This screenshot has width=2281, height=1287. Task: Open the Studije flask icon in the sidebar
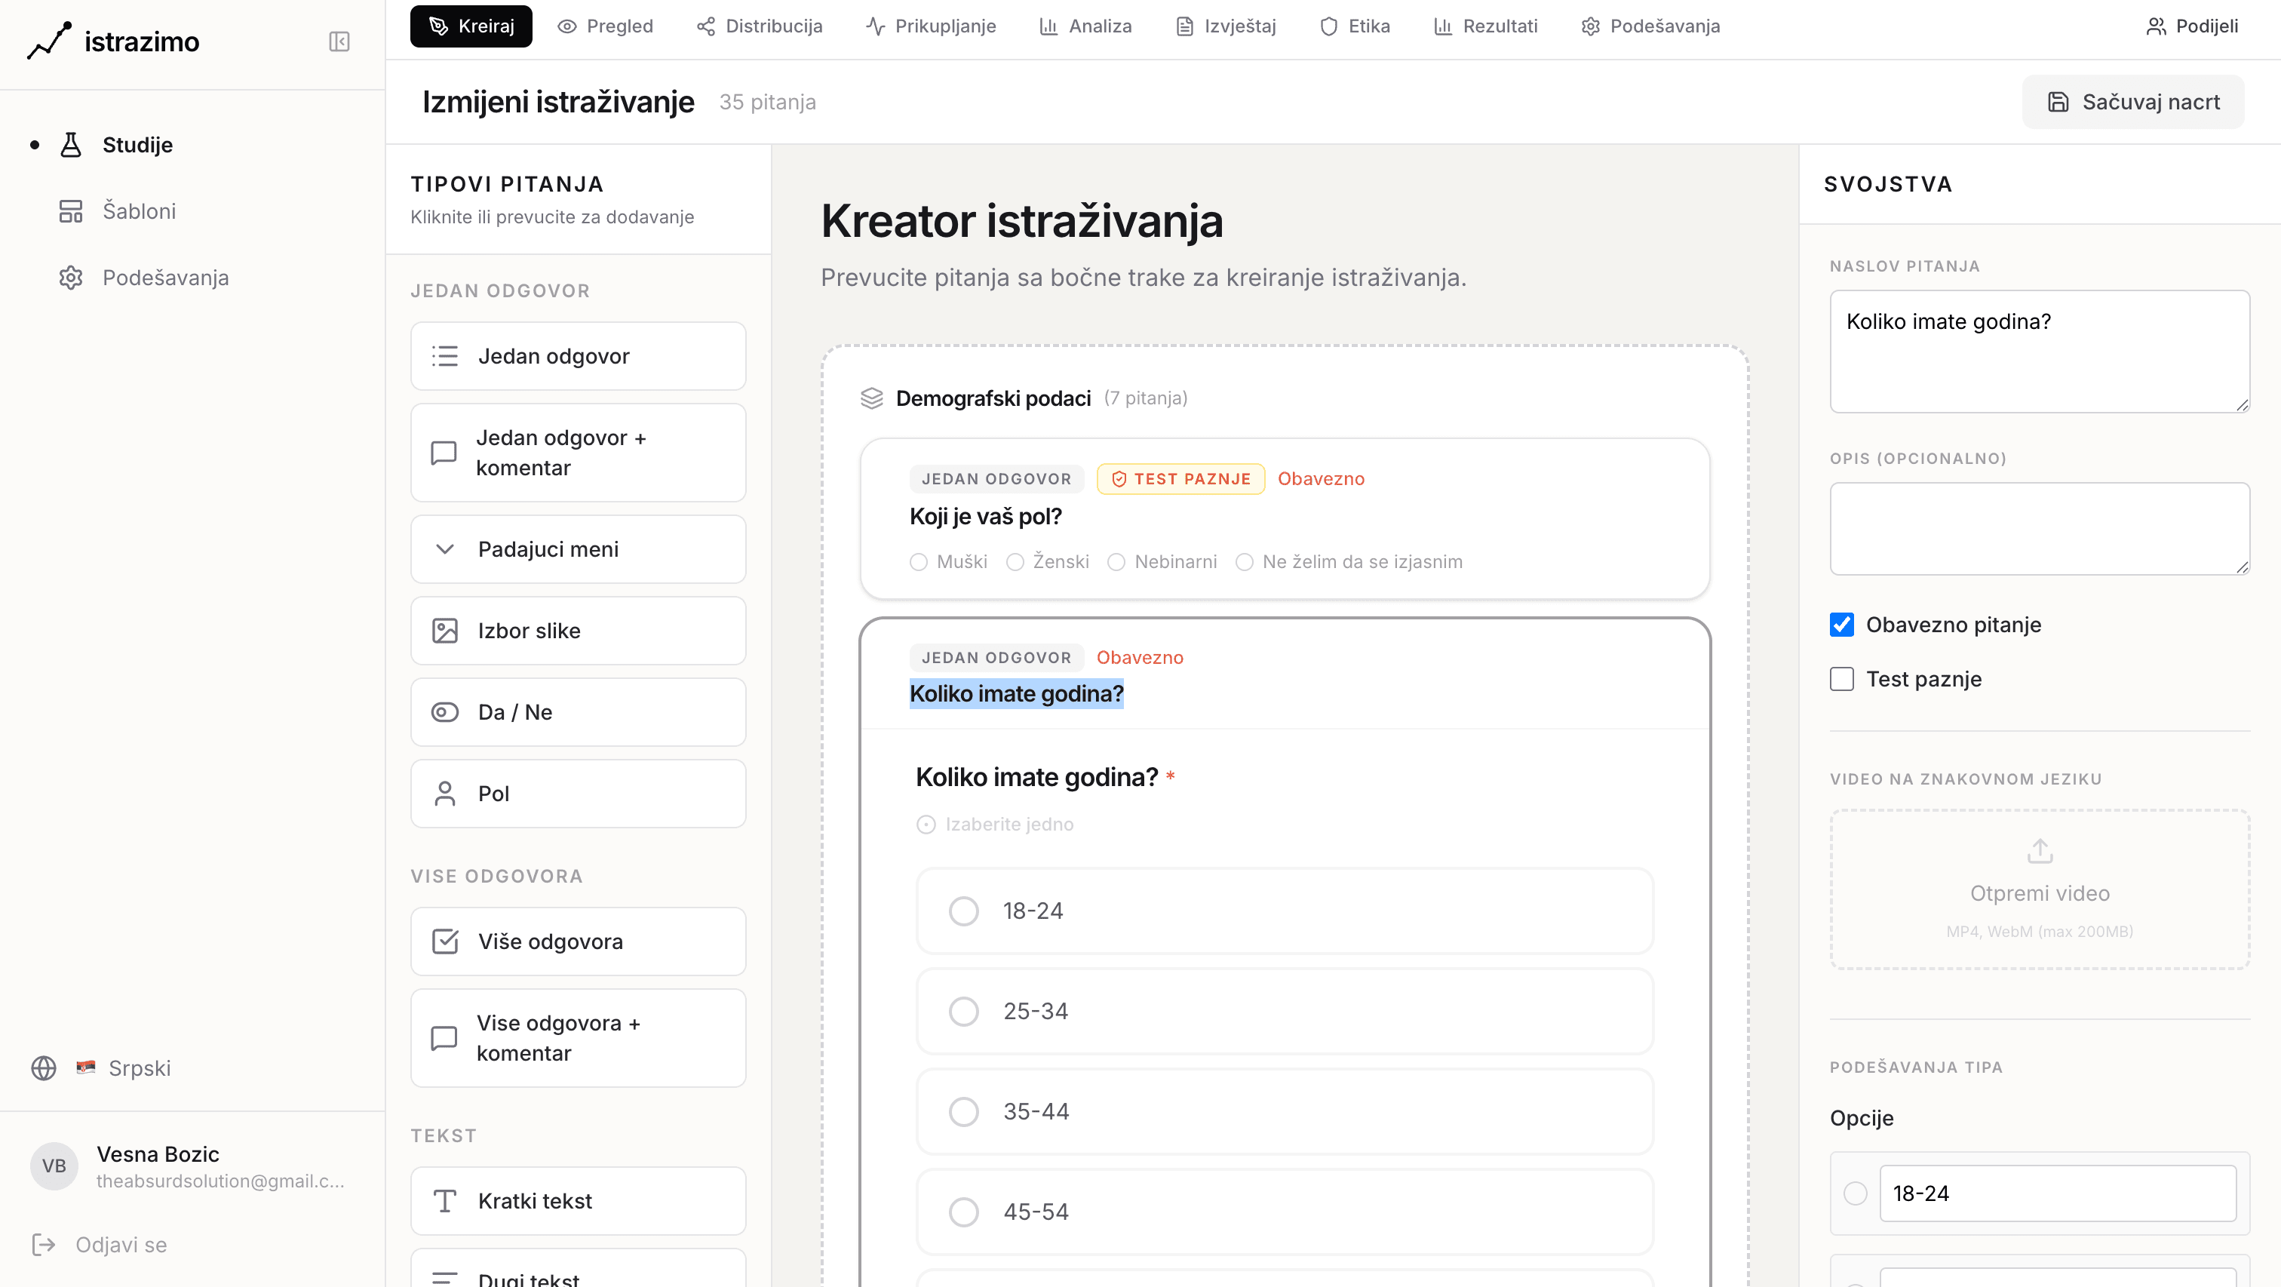70,144
